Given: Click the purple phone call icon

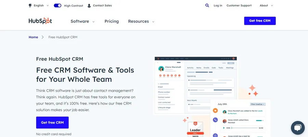Looking at the screenshot, I should (x=215, y=120).
